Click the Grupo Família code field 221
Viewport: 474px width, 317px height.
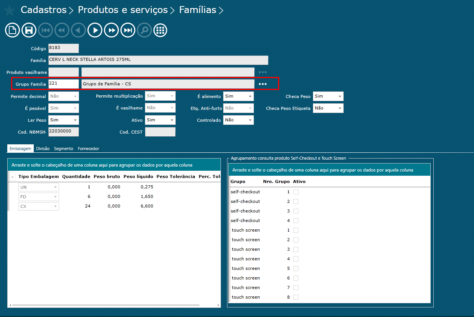tap(64, 84)
